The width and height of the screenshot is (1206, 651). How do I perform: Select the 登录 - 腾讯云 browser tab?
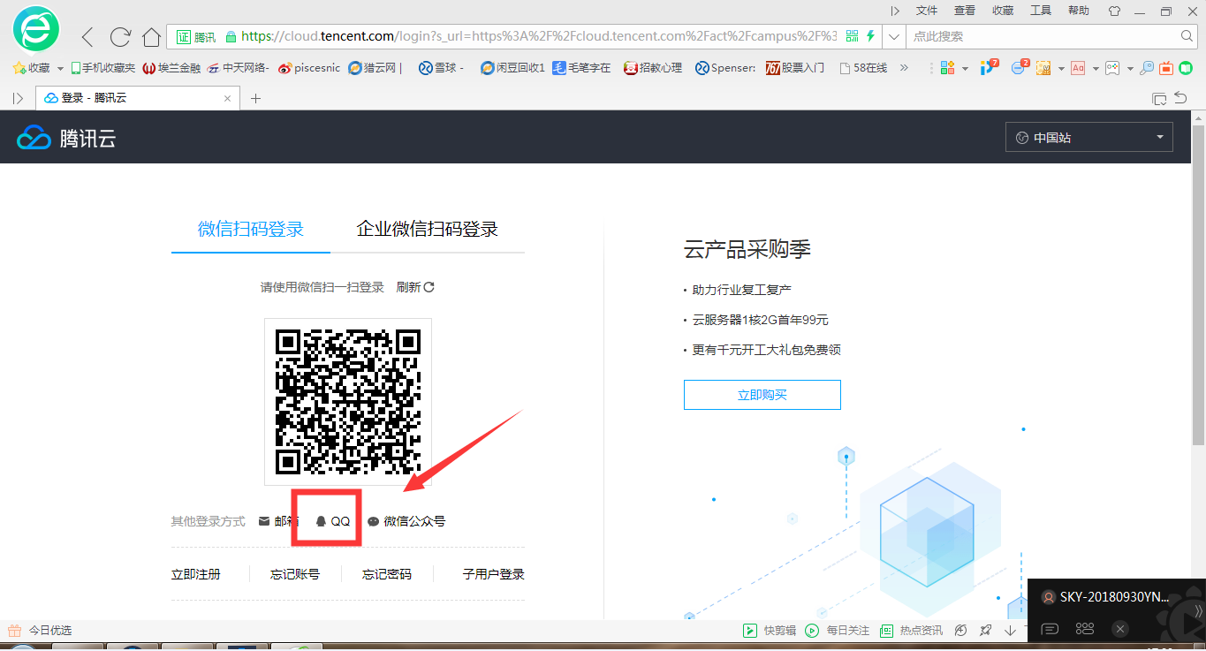137,98
